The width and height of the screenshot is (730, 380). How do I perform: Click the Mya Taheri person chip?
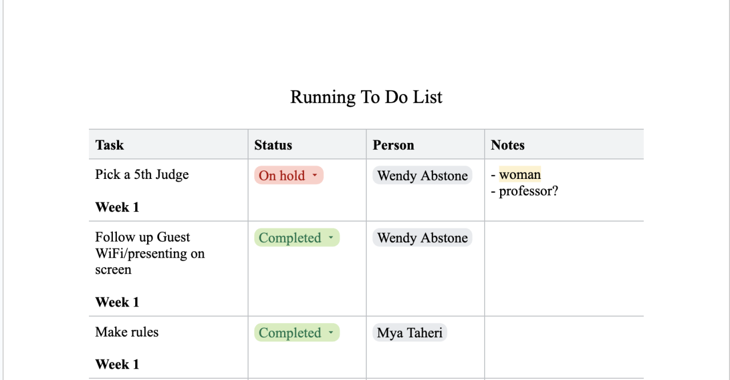[409, 333]
